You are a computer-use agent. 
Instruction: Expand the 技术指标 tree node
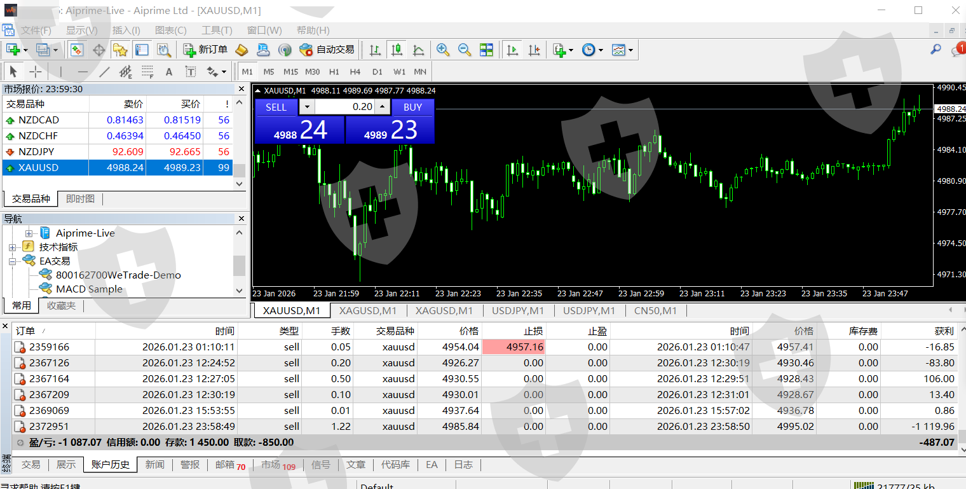12,247
